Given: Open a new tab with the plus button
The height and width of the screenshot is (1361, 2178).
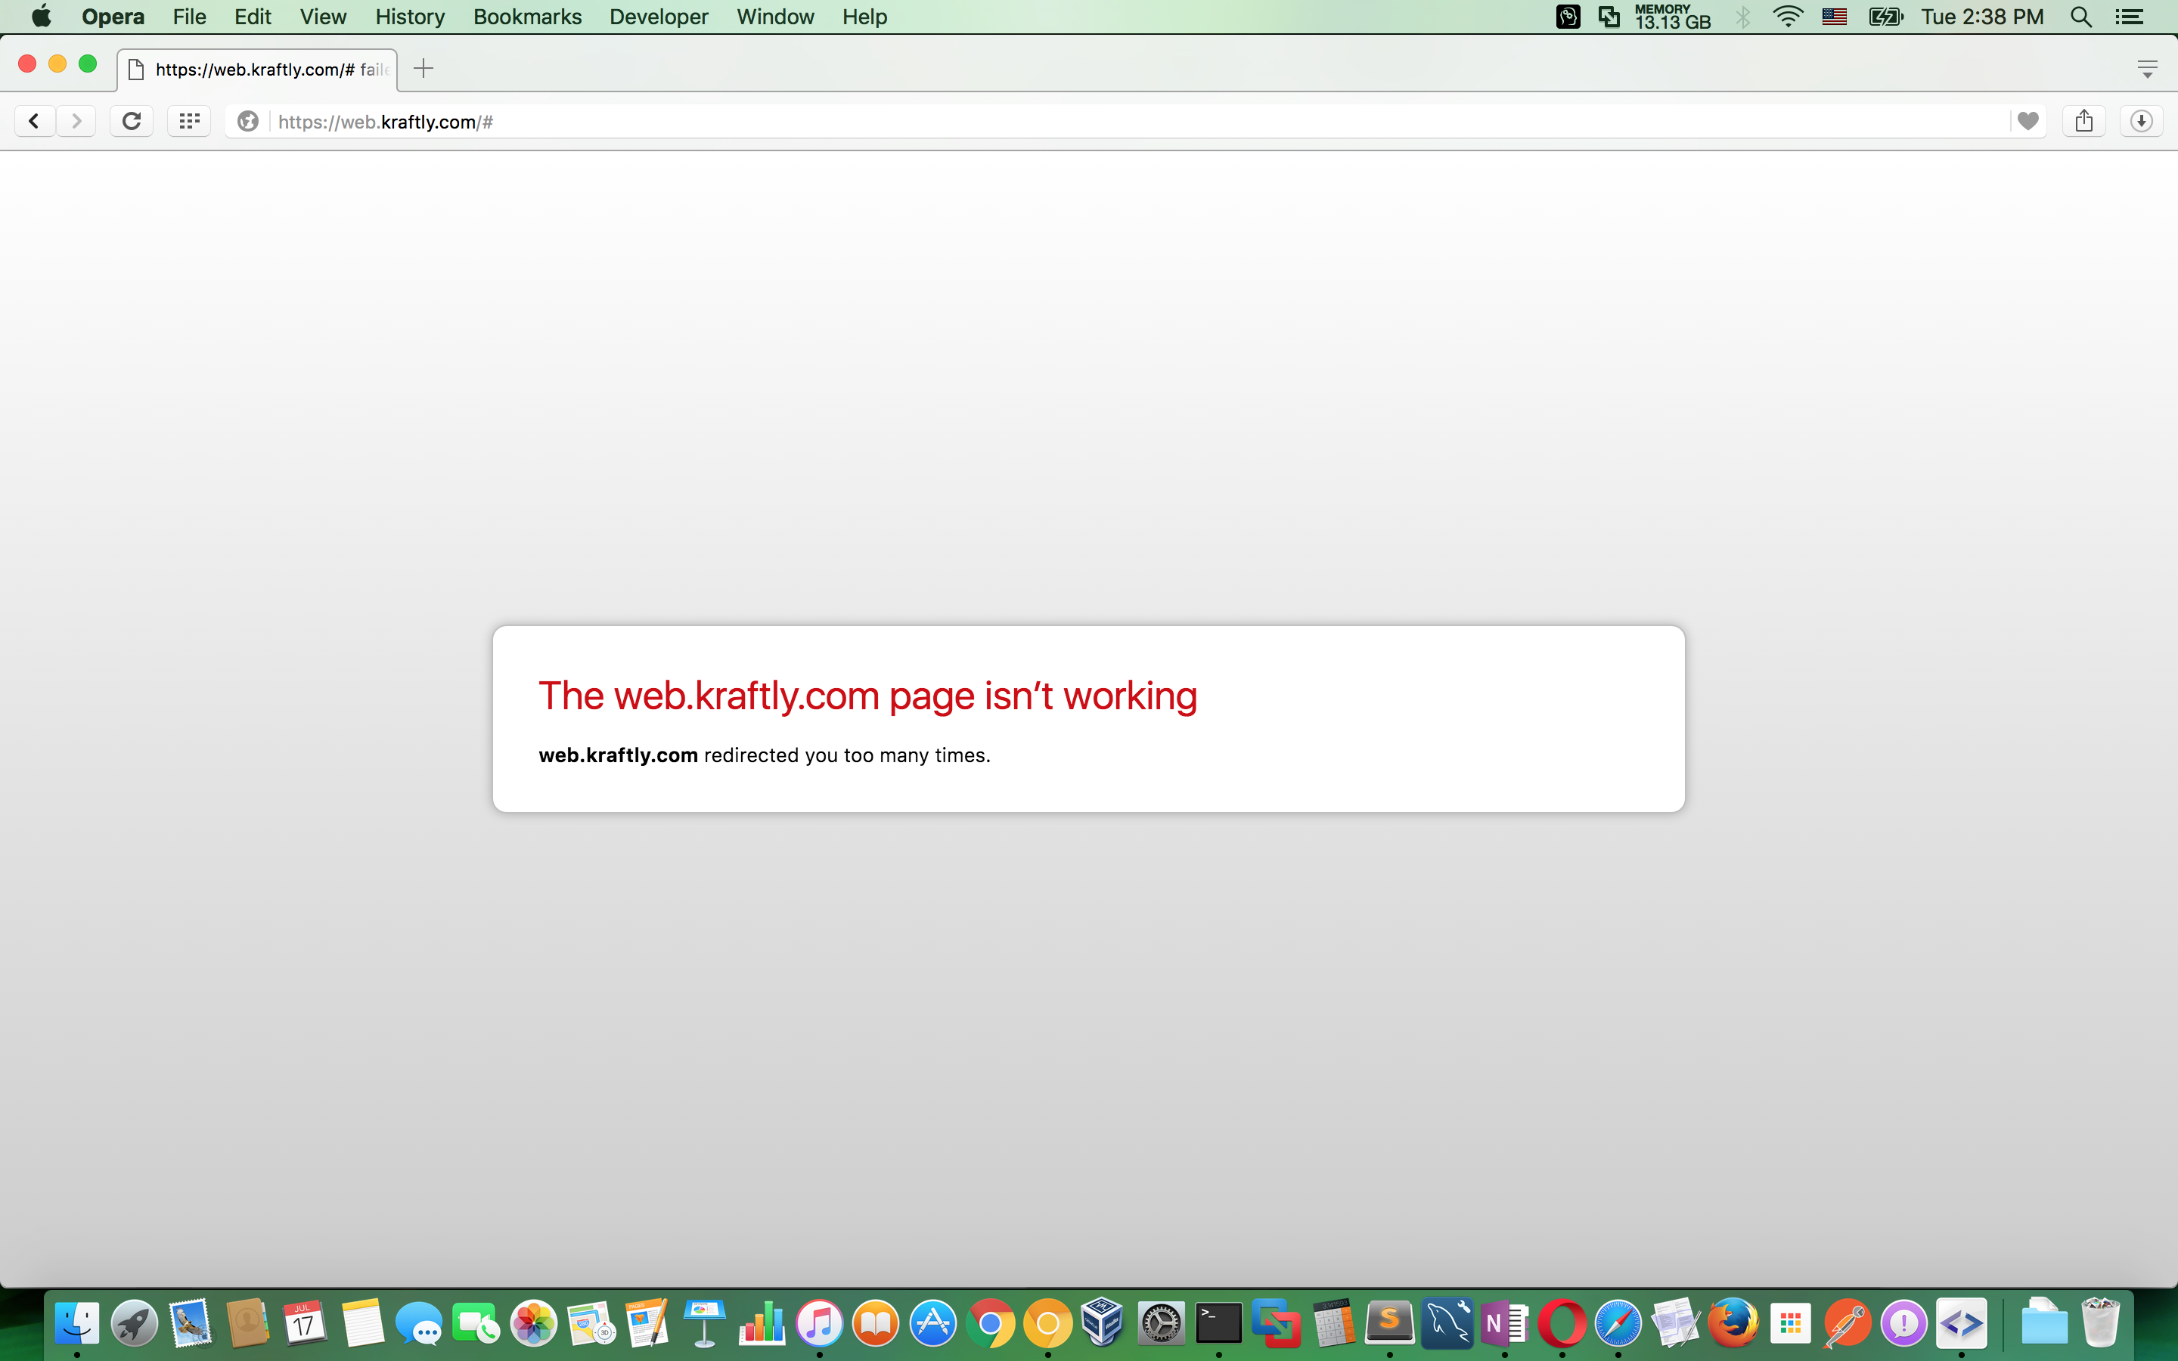Looking at the screenshot, I should 424,68.
